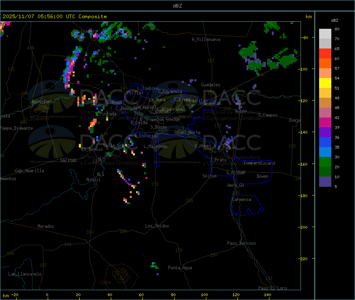Click the Guadales place label
Viewport: 355px width, 300px height.
pos(211,85)
